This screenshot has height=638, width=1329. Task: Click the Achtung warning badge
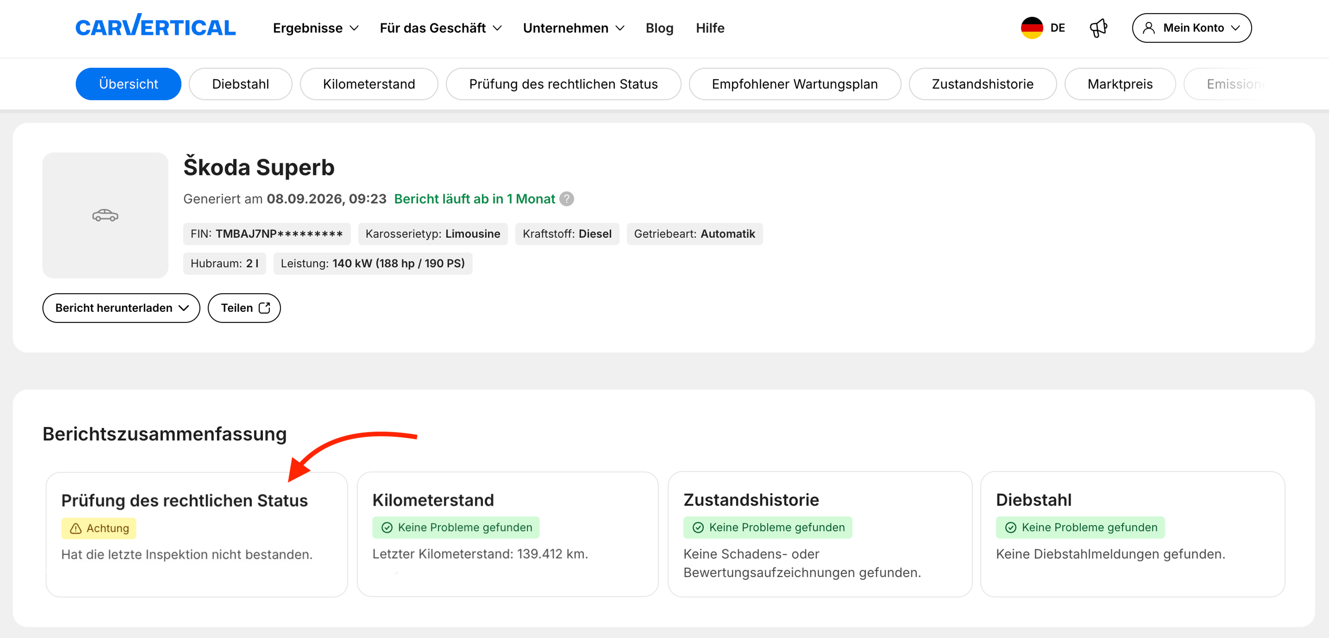99,529
